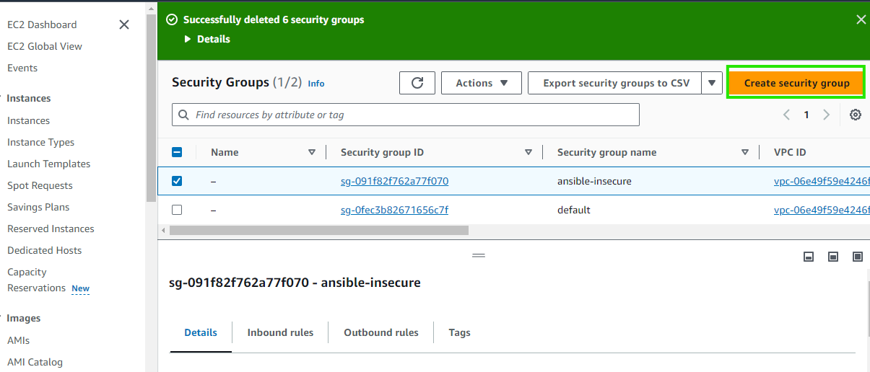Switch to the Inbound rules tab
This screenshot has width=870, height=372.
coord(280,332)
